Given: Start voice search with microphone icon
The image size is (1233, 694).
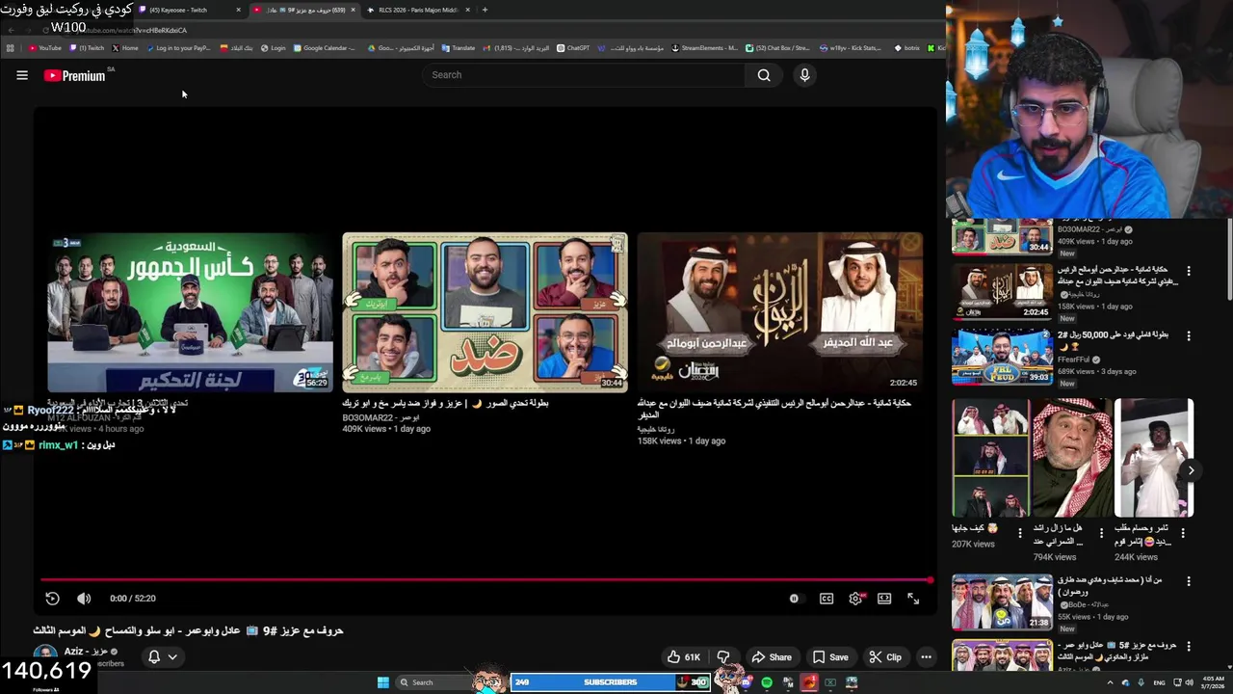Looking at the screenshot, I should coord(804,75).
